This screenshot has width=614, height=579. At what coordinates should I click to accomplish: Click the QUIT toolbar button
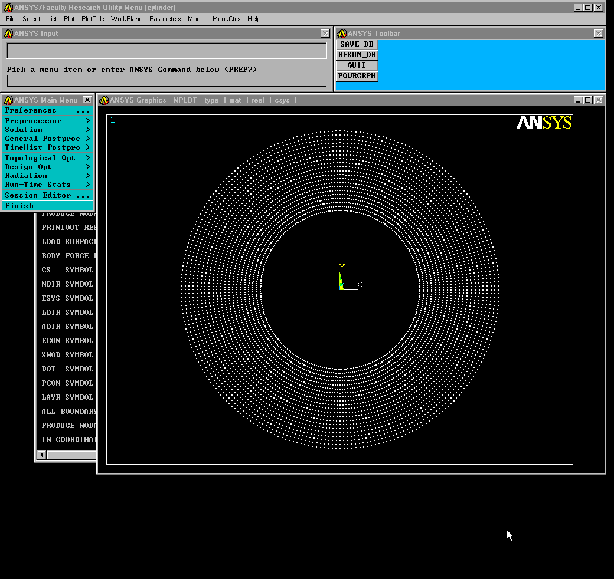357,65
